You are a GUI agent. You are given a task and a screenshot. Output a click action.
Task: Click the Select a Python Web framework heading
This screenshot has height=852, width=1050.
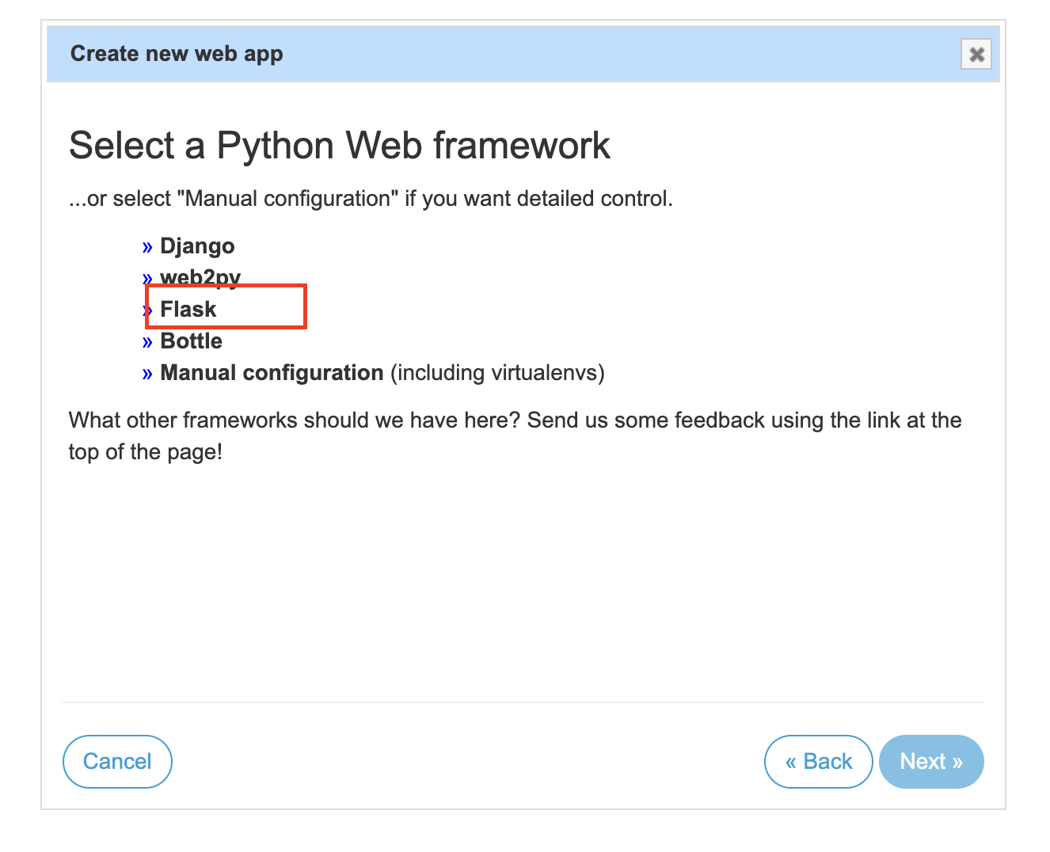340,146
